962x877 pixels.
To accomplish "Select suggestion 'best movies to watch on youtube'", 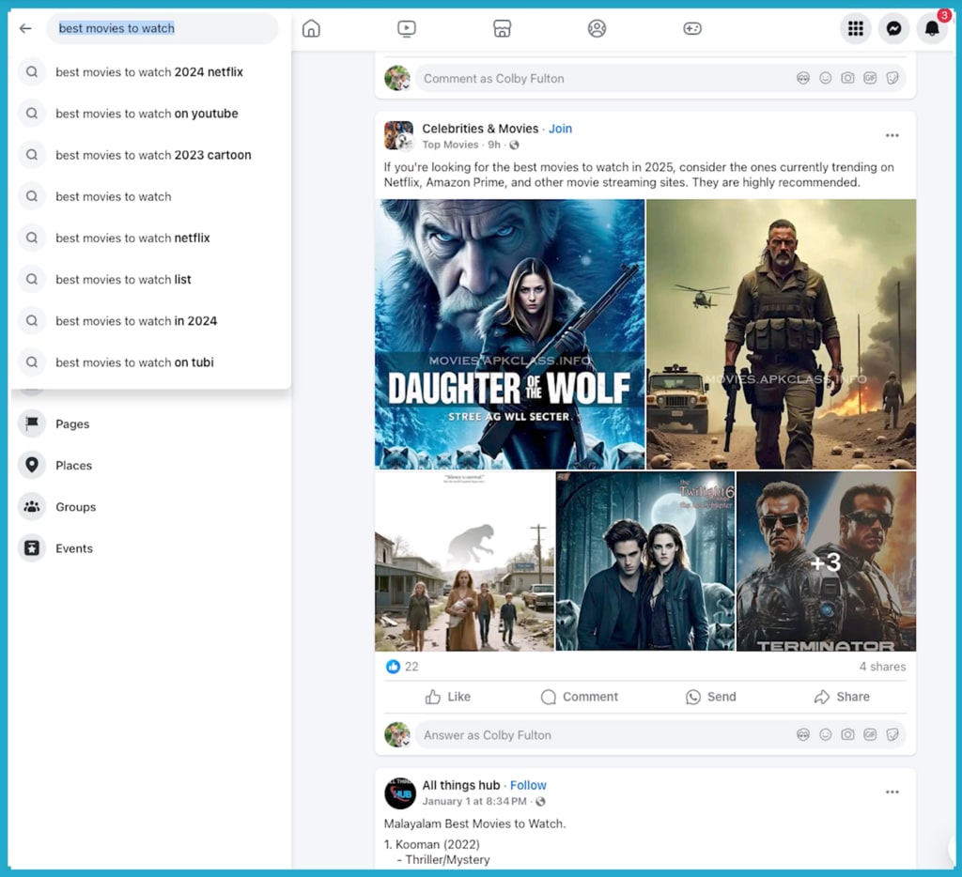I will 150,114.
